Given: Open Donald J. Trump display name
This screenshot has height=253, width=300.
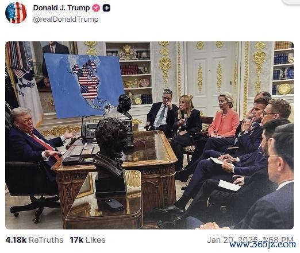Looking at the screenshot, I should tap(61, 8).
